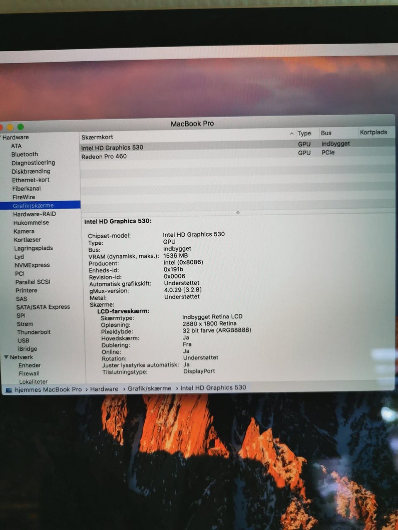
Task: Show USB device information
Action: pos(23,340)
